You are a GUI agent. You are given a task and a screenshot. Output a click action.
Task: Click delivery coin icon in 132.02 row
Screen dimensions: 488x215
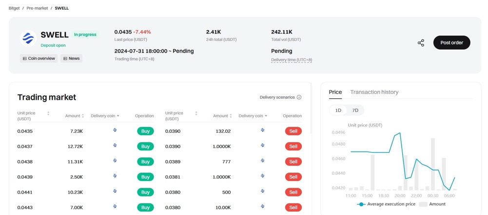[x=262, y=130]
